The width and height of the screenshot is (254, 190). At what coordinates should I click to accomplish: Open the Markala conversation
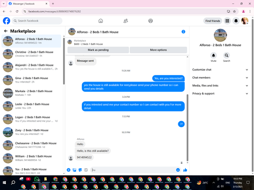[x=31, y=93]
